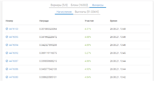Open the Выплаты [51.034 K] sub-tab
The image size is (154, 91).
pyautogui.click(x=87, y=12)
